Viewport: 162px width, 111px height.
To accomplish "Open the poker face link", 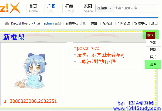I will [x=88, y=48].
